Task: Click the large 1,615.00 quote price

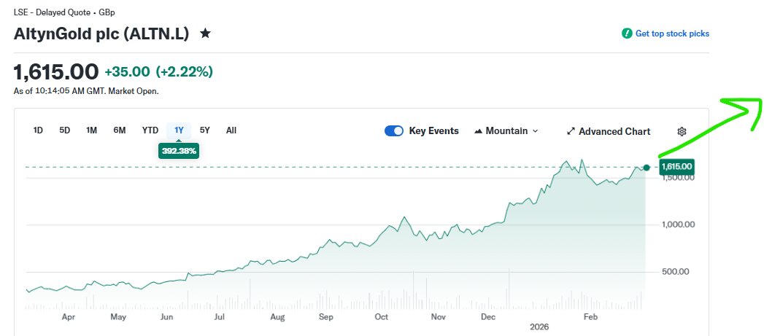Action: pyautogui.click(x=56, y=72)
